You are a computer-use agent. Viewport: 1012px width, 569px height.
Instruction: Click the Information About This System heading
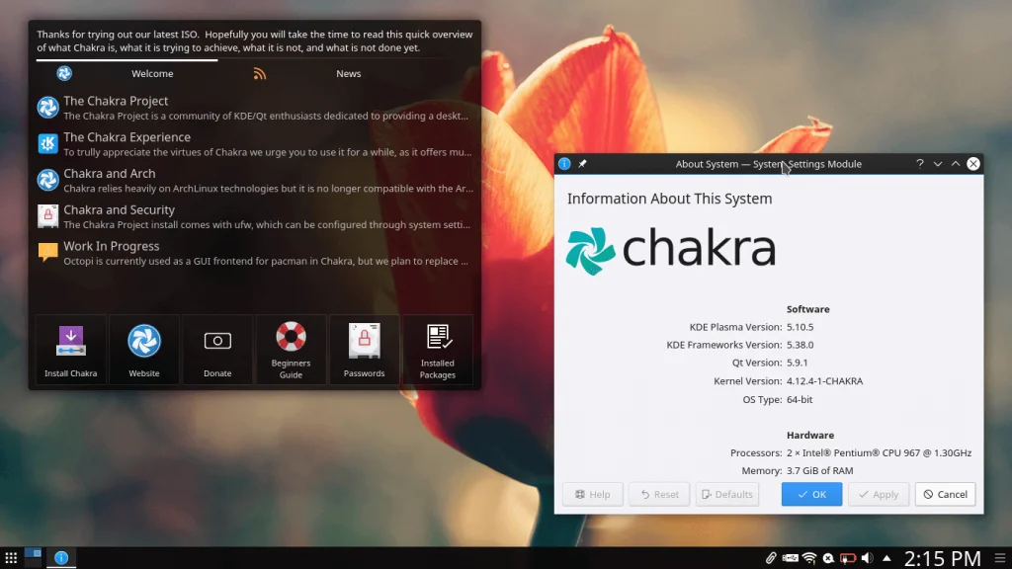point(669,199)
